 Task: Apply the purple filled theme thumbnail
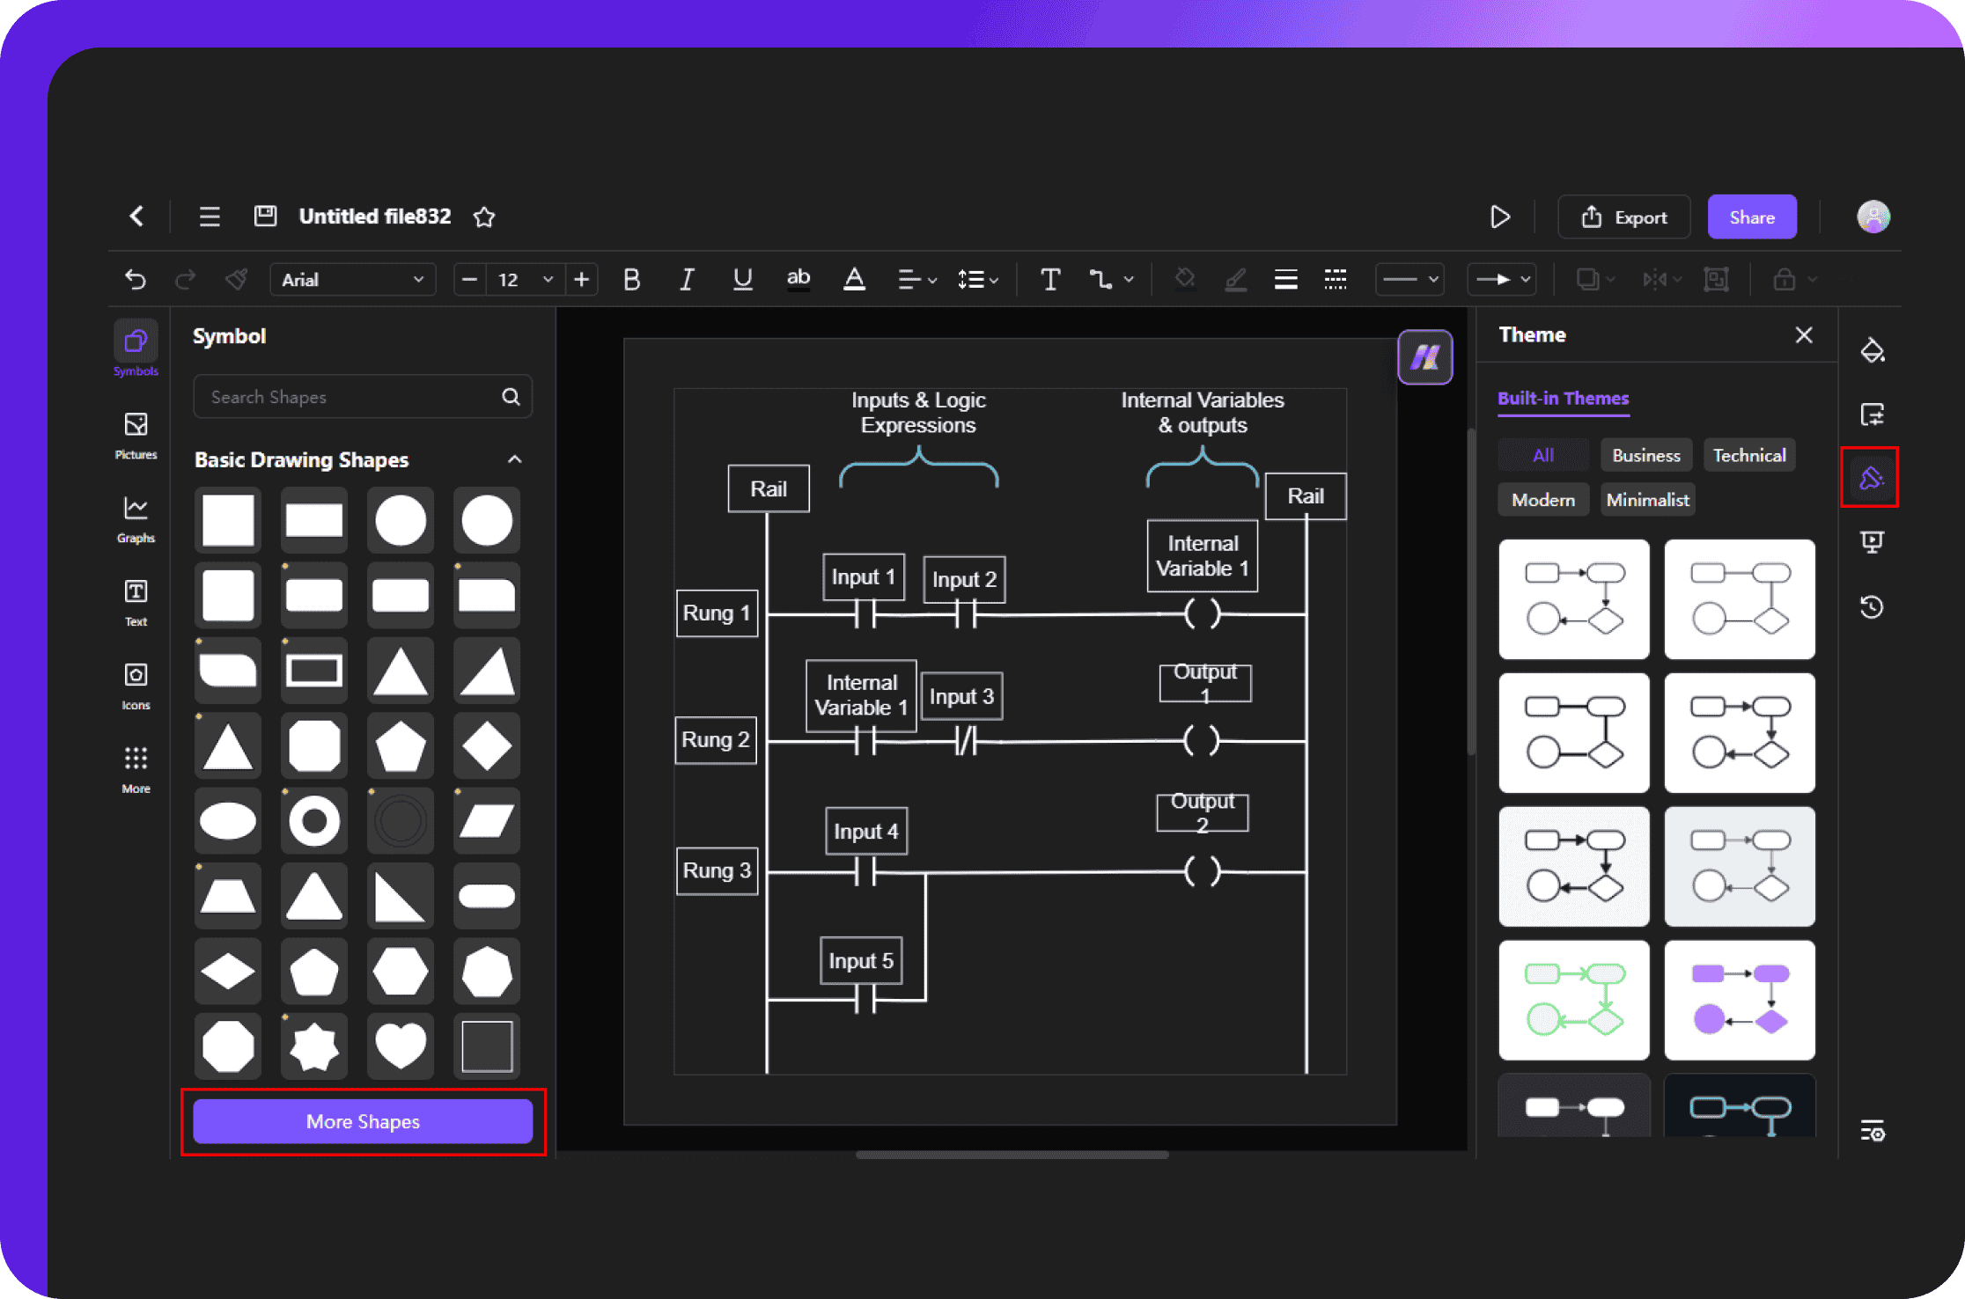coord(1739,999)
